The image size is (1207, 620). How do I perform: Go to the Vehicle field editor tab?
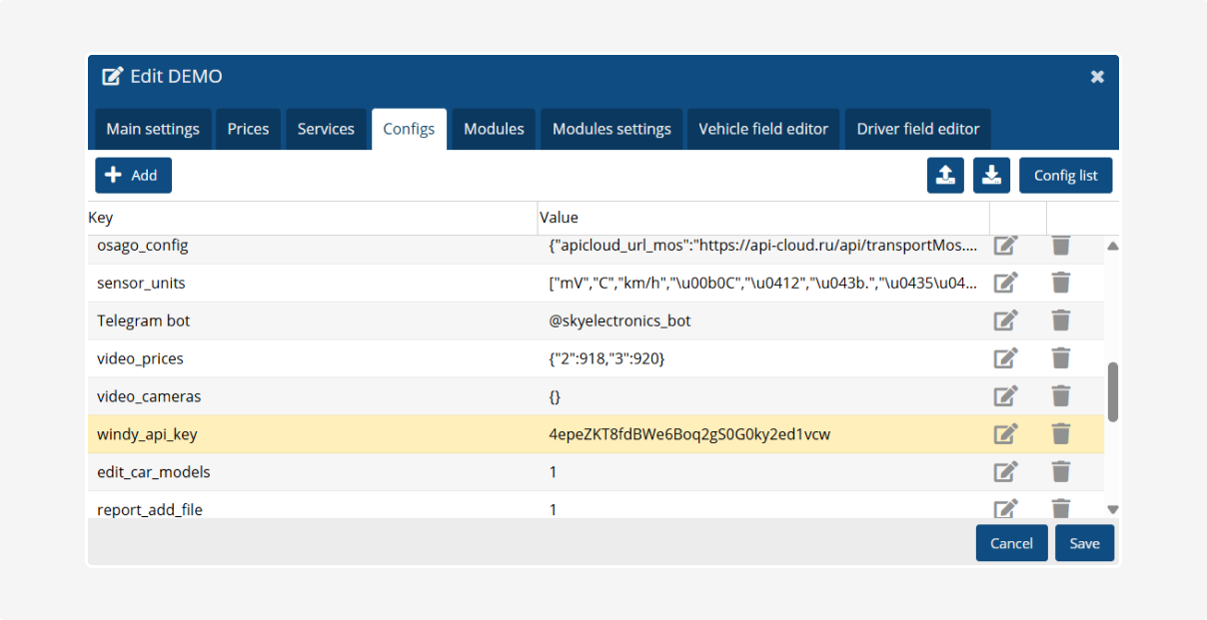[x=763, y=129]
